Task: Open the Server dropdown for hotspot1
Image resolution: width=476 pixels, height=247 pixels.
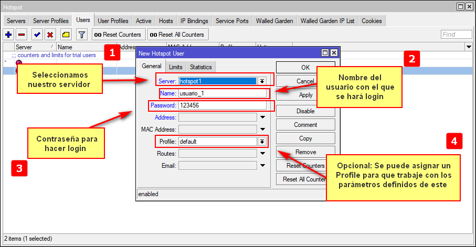Action: [x=262, y=81]
